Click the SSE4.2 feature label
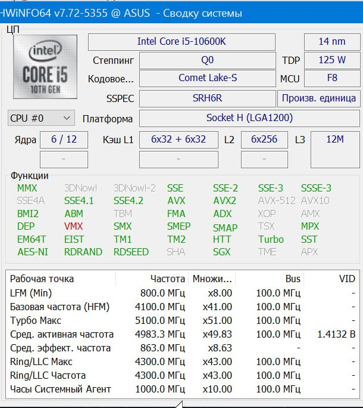 click(129, 201)
